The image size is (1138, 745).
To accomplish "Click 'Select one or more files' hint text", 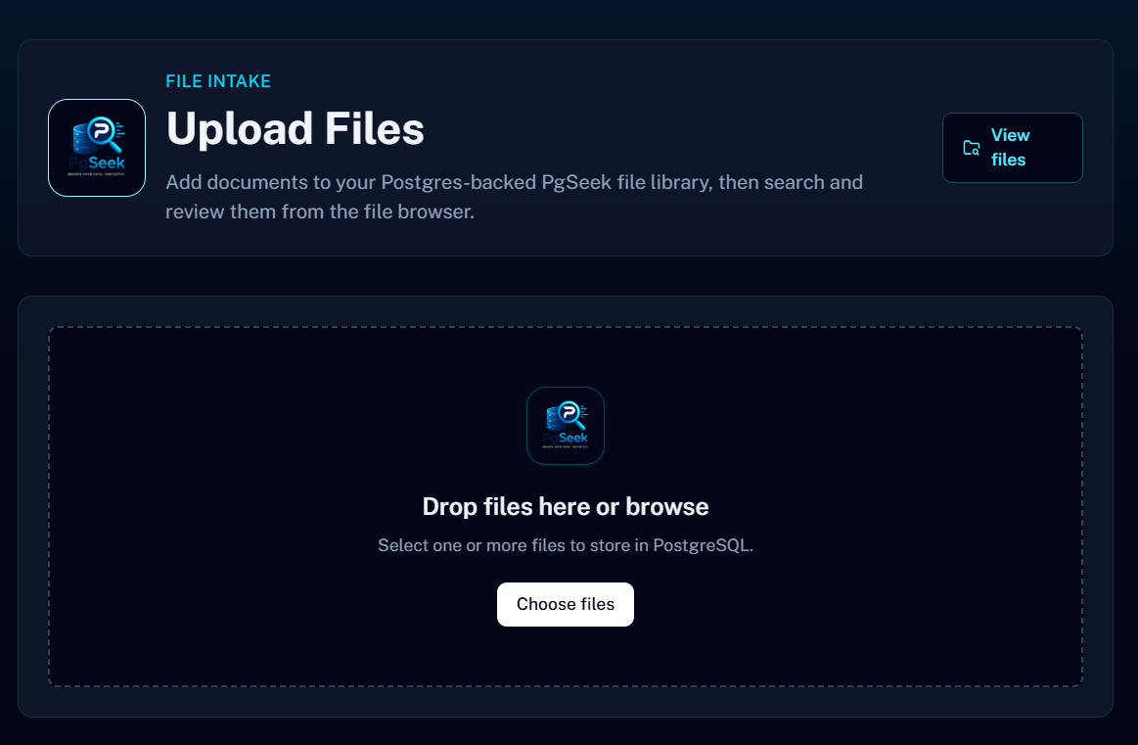I will (566, 545).
